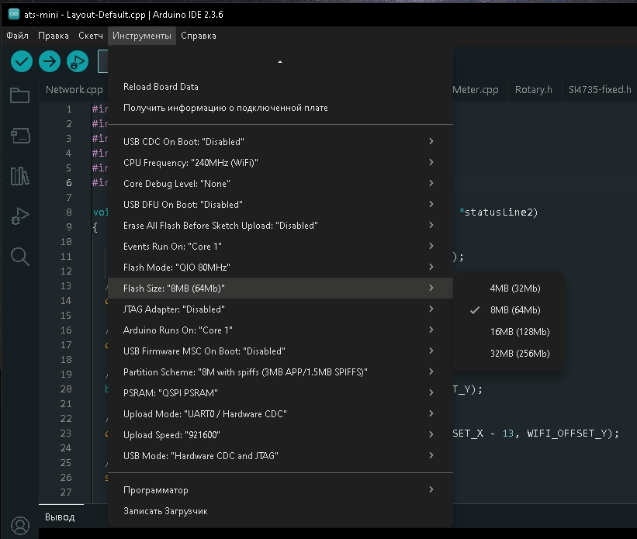Click the account profile icon

20,526
